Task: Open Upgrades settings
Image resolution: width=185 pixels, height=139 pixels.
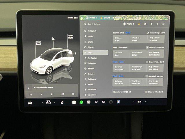Action: point(90,95)
